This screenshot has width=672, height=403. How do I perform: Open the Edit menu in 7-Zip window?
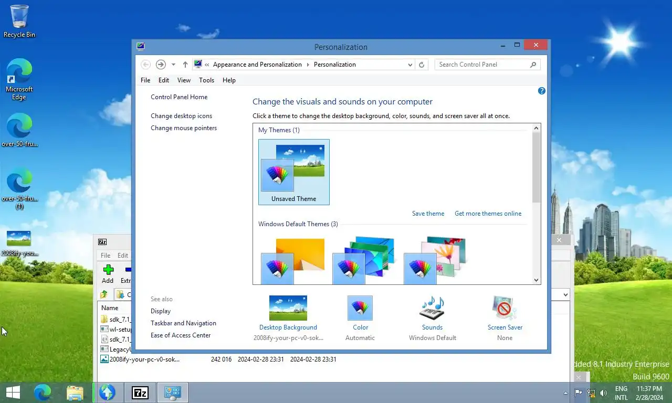123,256
